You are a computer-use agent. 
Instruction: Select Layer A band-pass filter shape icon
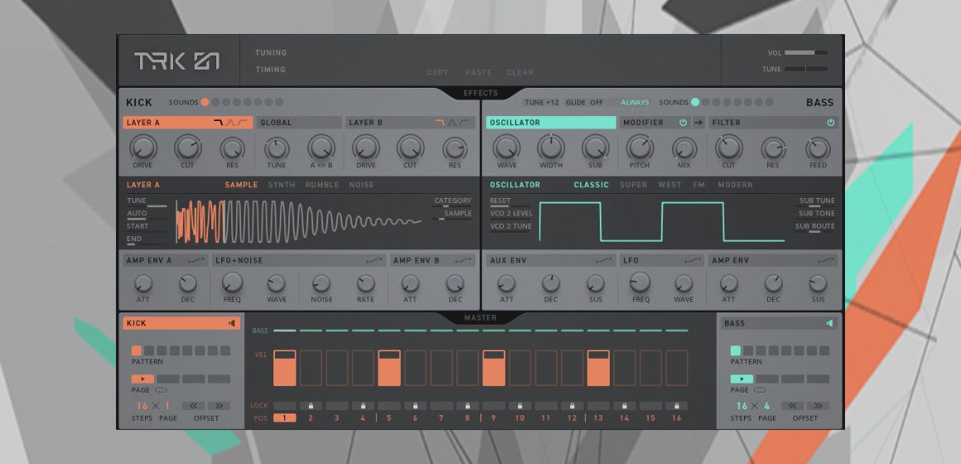pyautogui.click(x=231, y=123)
